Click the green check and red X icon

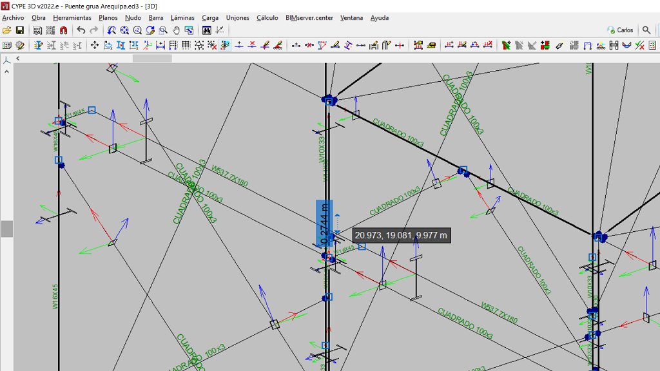click(x=640, y=45)
